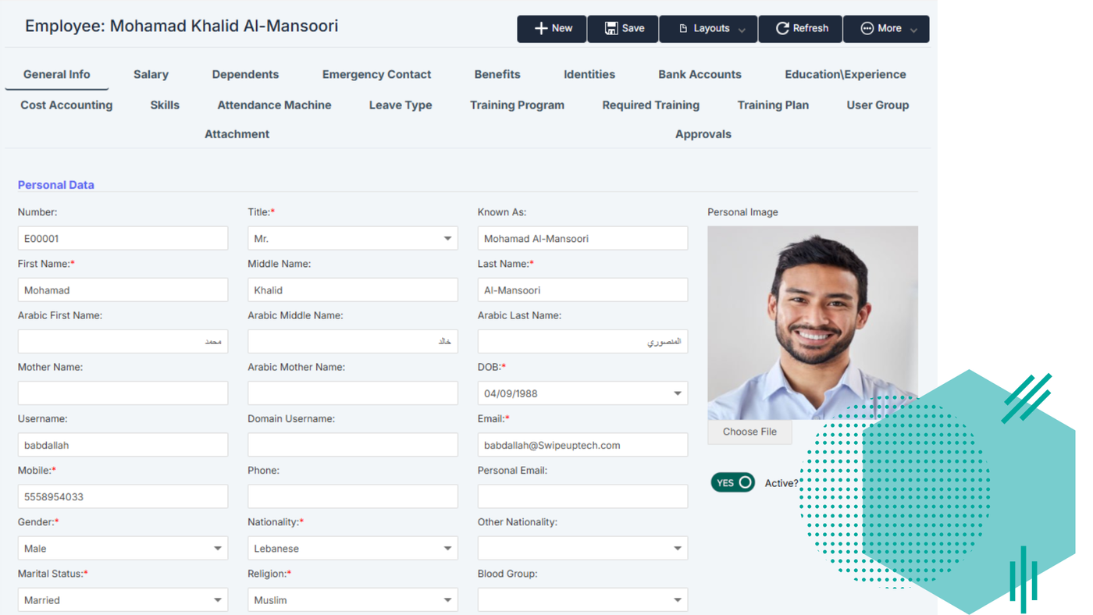Open the Bank Accounts tab

(700, 75)
